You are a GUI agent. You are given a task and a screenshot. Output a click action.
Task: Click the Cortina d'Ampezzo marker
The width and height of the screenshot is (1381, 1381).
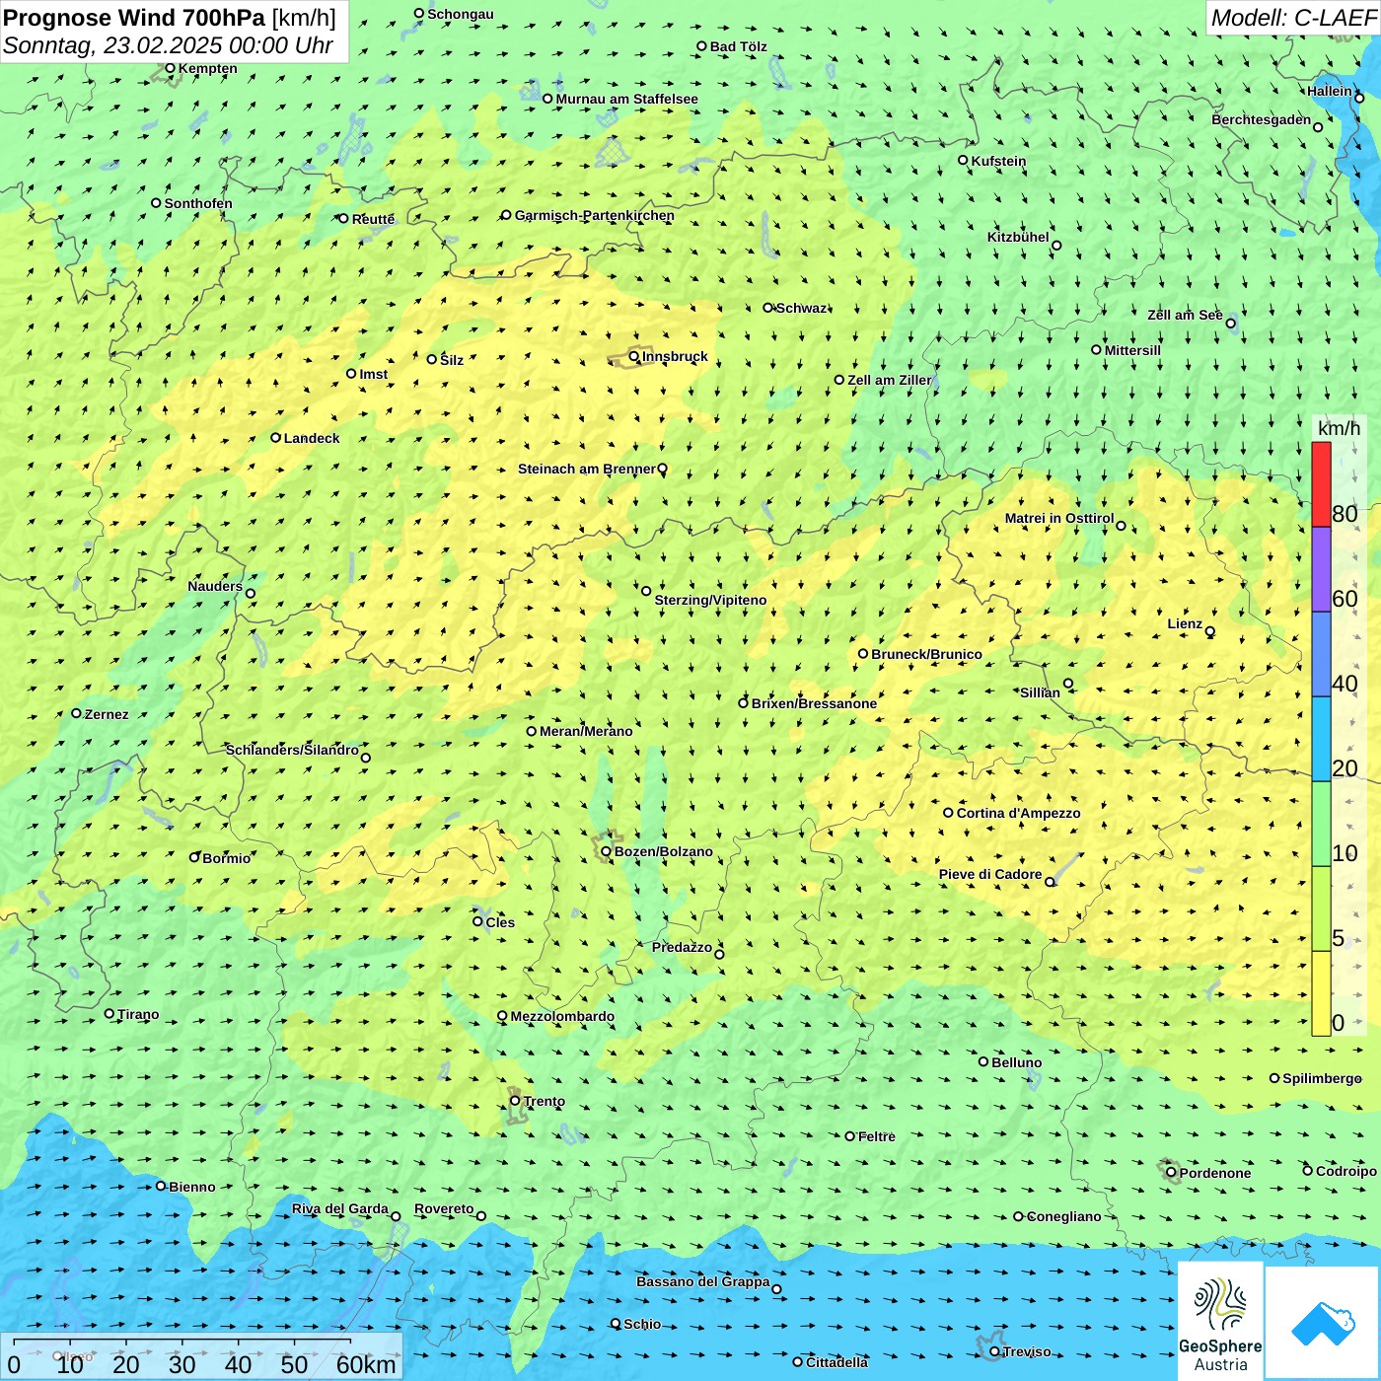click(x=948, y=813)
